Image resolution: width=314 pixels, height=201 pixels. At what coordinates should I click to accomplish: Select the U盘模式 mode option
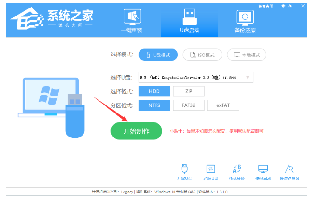click(158, 55)
